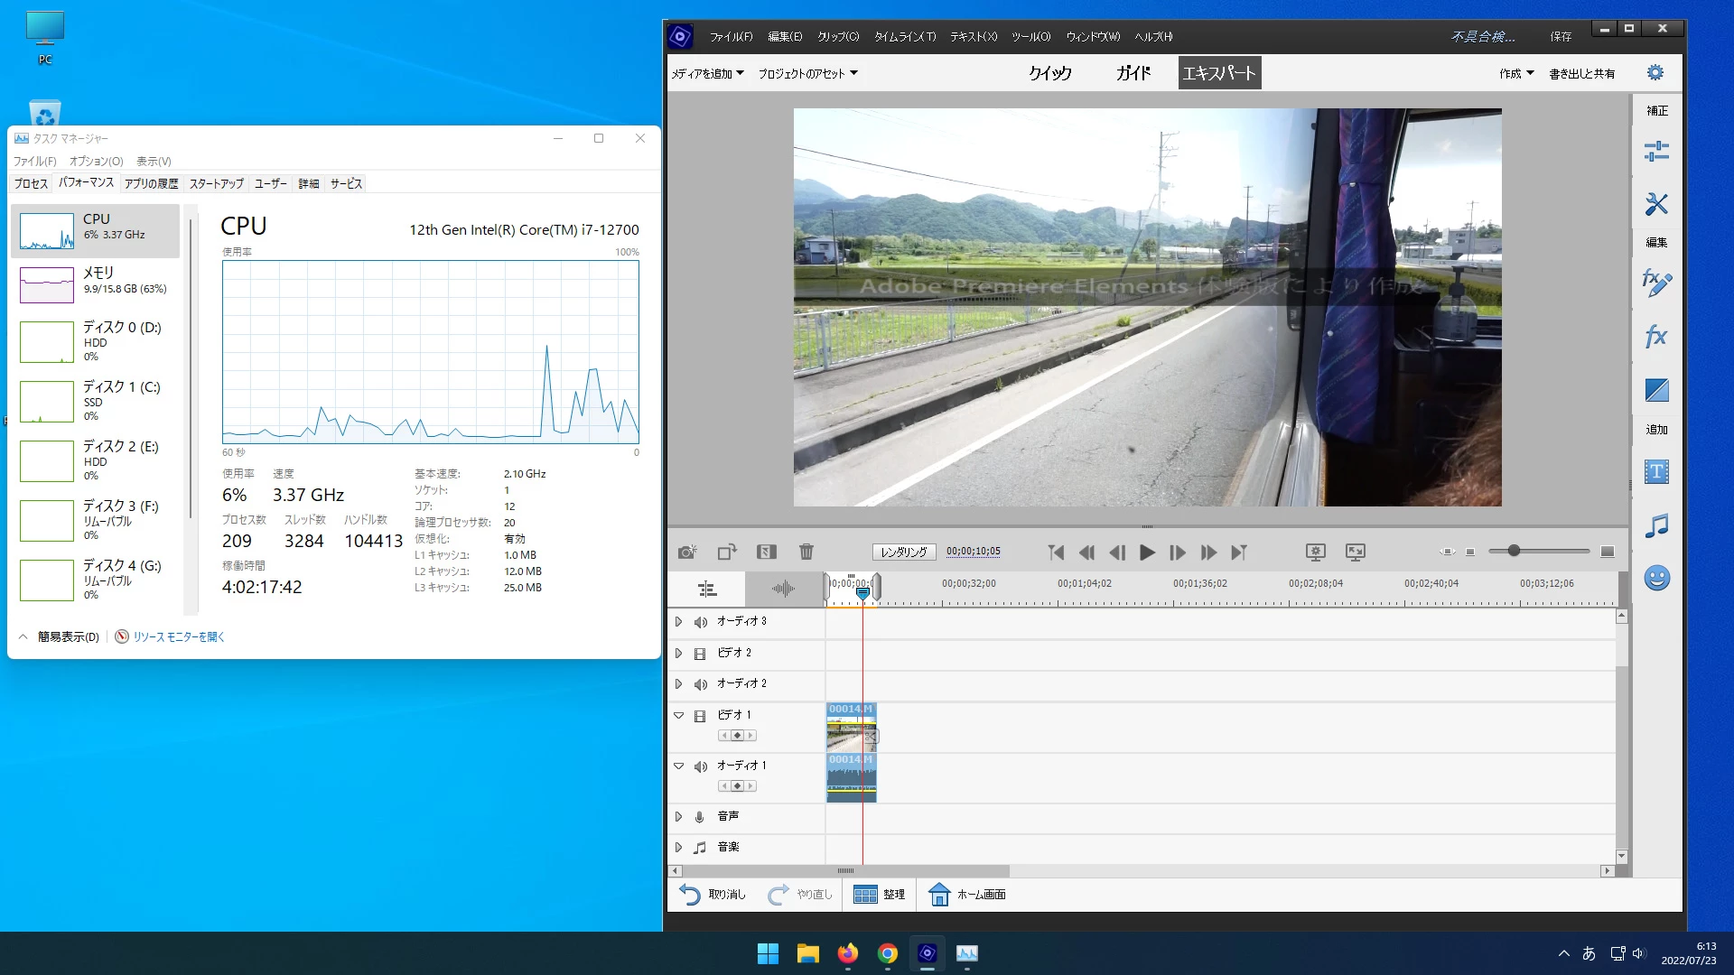This screenshot has width=1734, height=975.
Task: Mute the オーディオ 3 track speaker
Action: 700,622
